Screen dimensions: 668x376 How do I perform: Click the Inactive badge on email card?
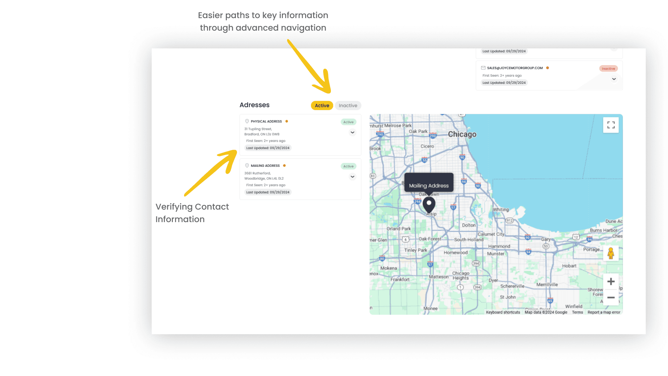pos(608,69)
